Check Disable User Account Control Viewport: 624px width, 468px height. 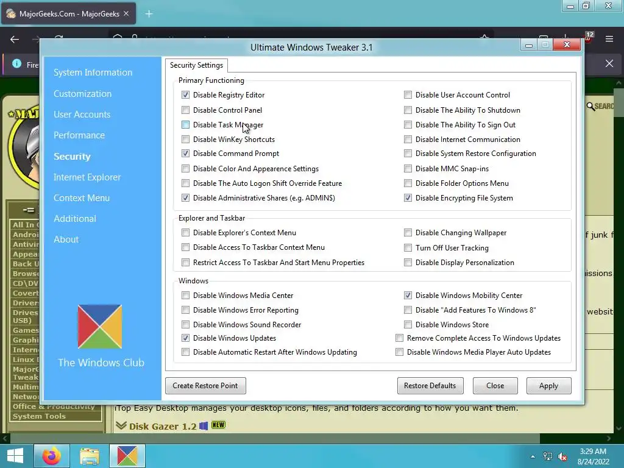pyautogui.click(x=408, y=94)
